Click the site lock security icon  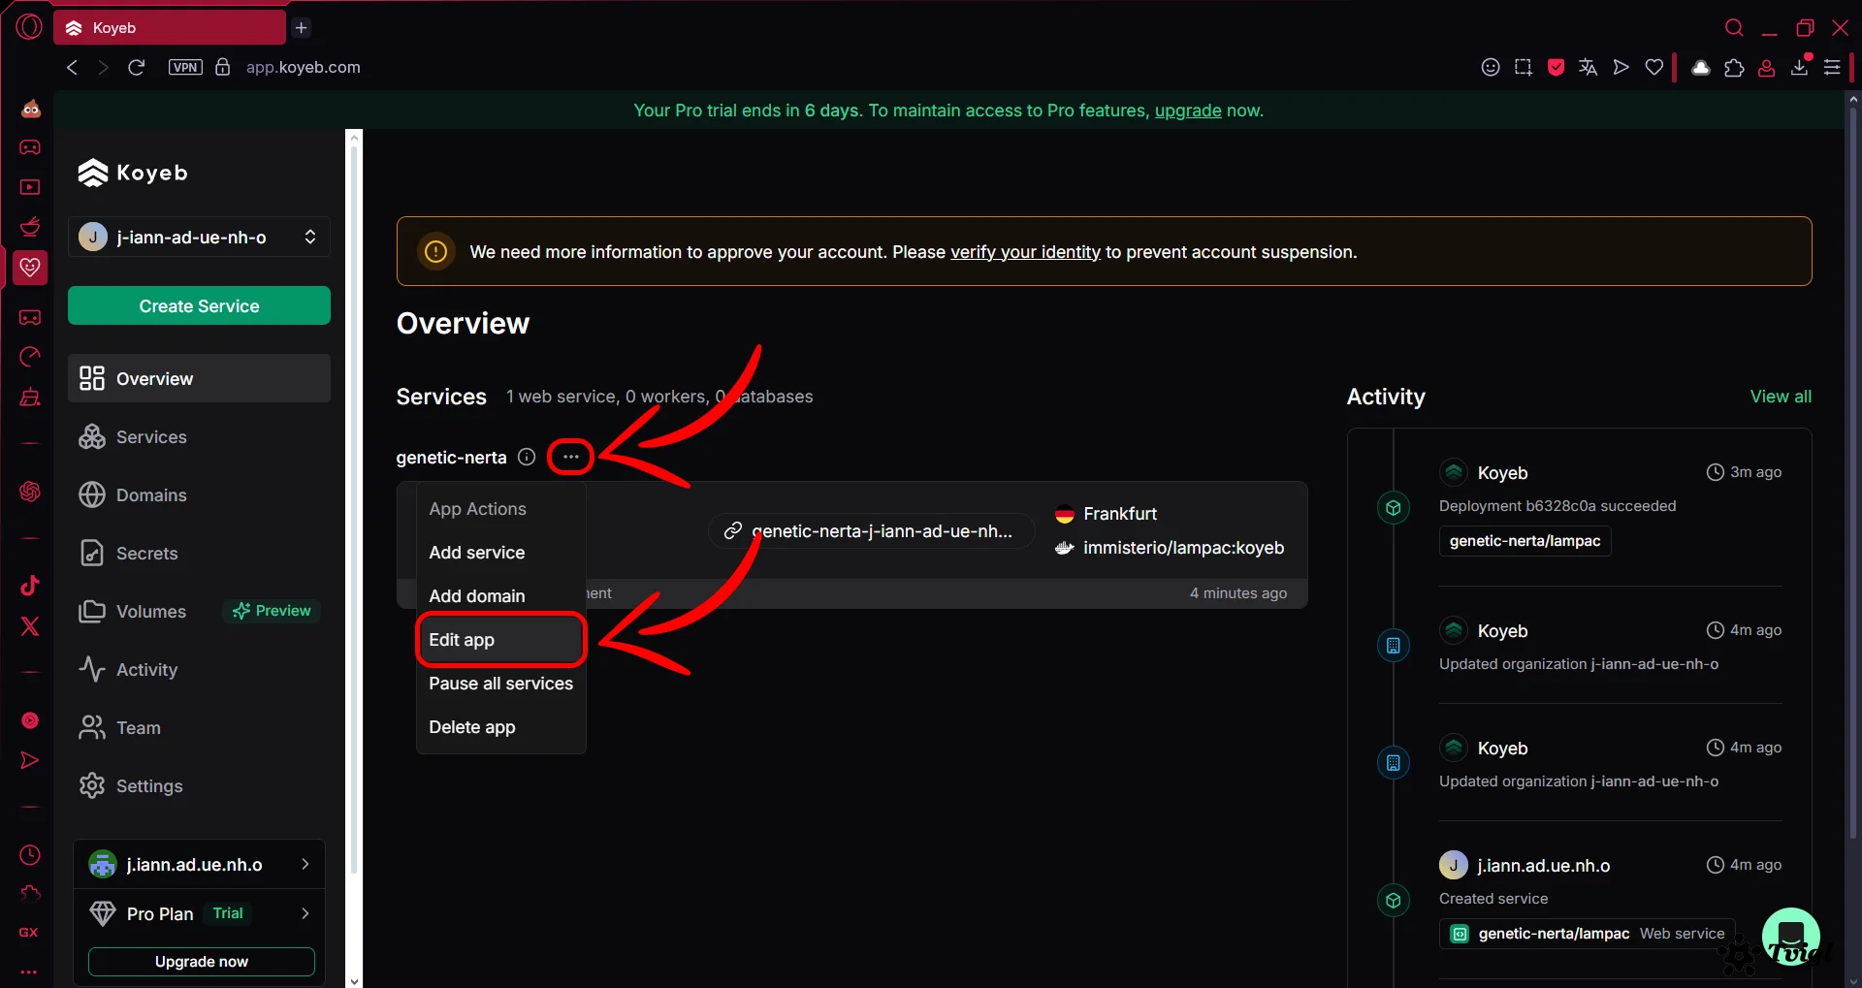(x=222, y=67)
